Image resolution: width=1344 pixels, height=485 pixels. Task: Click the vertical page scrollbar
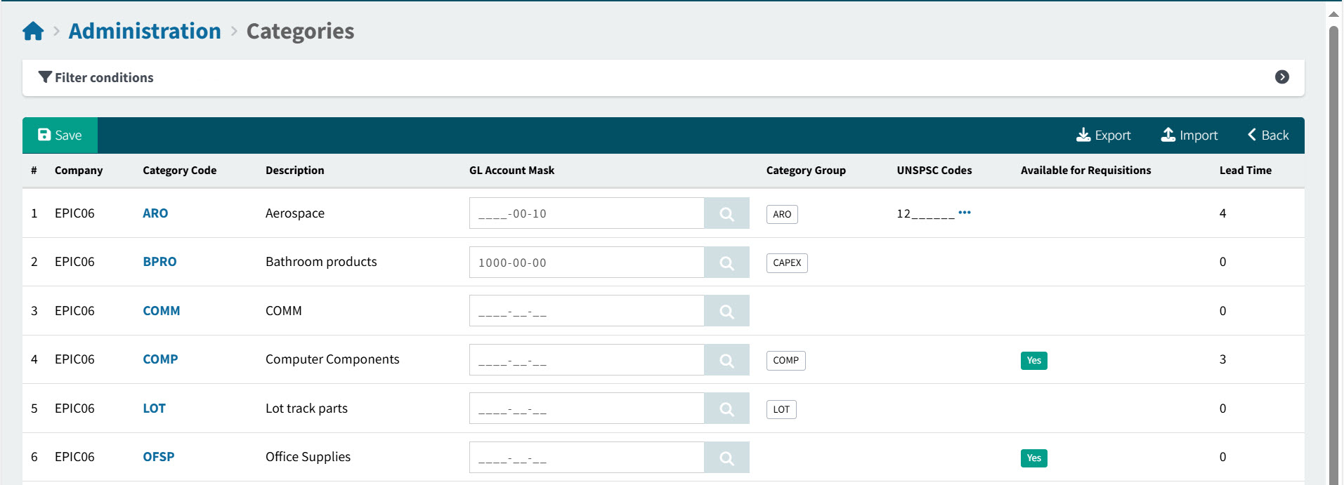click(1333, 253)
